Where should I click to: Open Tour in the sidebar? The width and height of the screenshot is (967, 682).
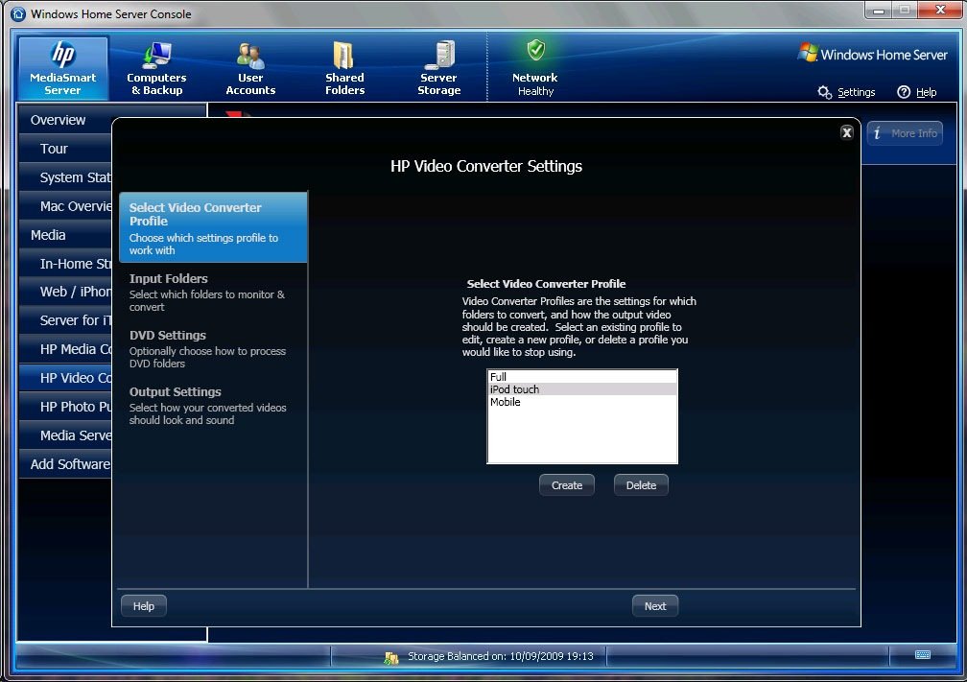click(x=65, y=149)
